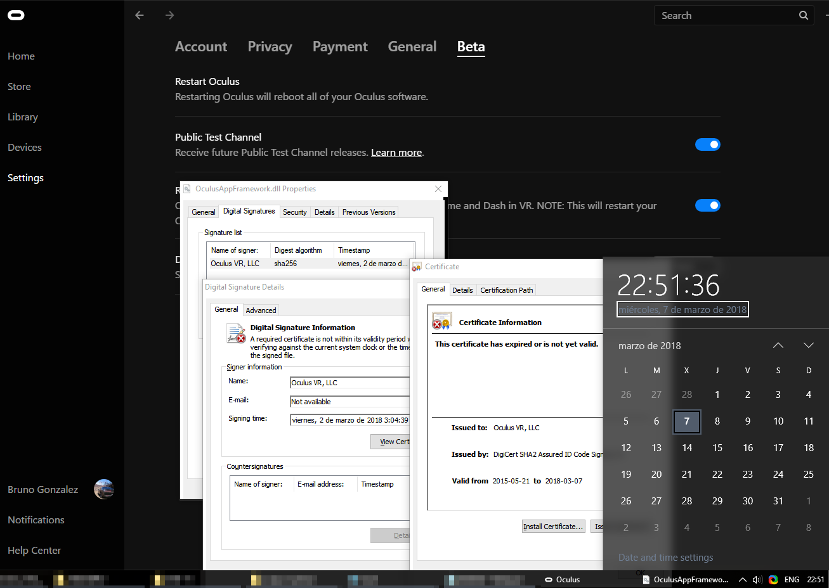Open Certification Path tab
829x588 pixels.
(x=507, y=290)
